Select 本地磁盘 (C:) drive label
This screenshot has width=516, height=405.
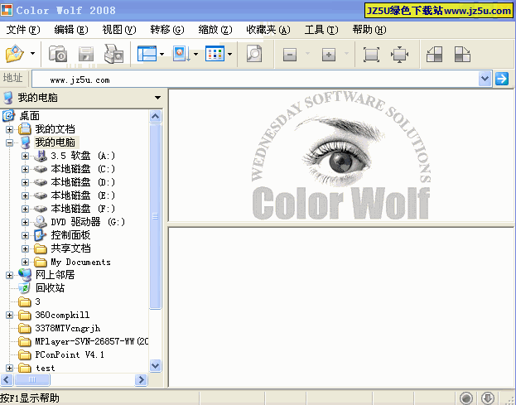(83, 169)
